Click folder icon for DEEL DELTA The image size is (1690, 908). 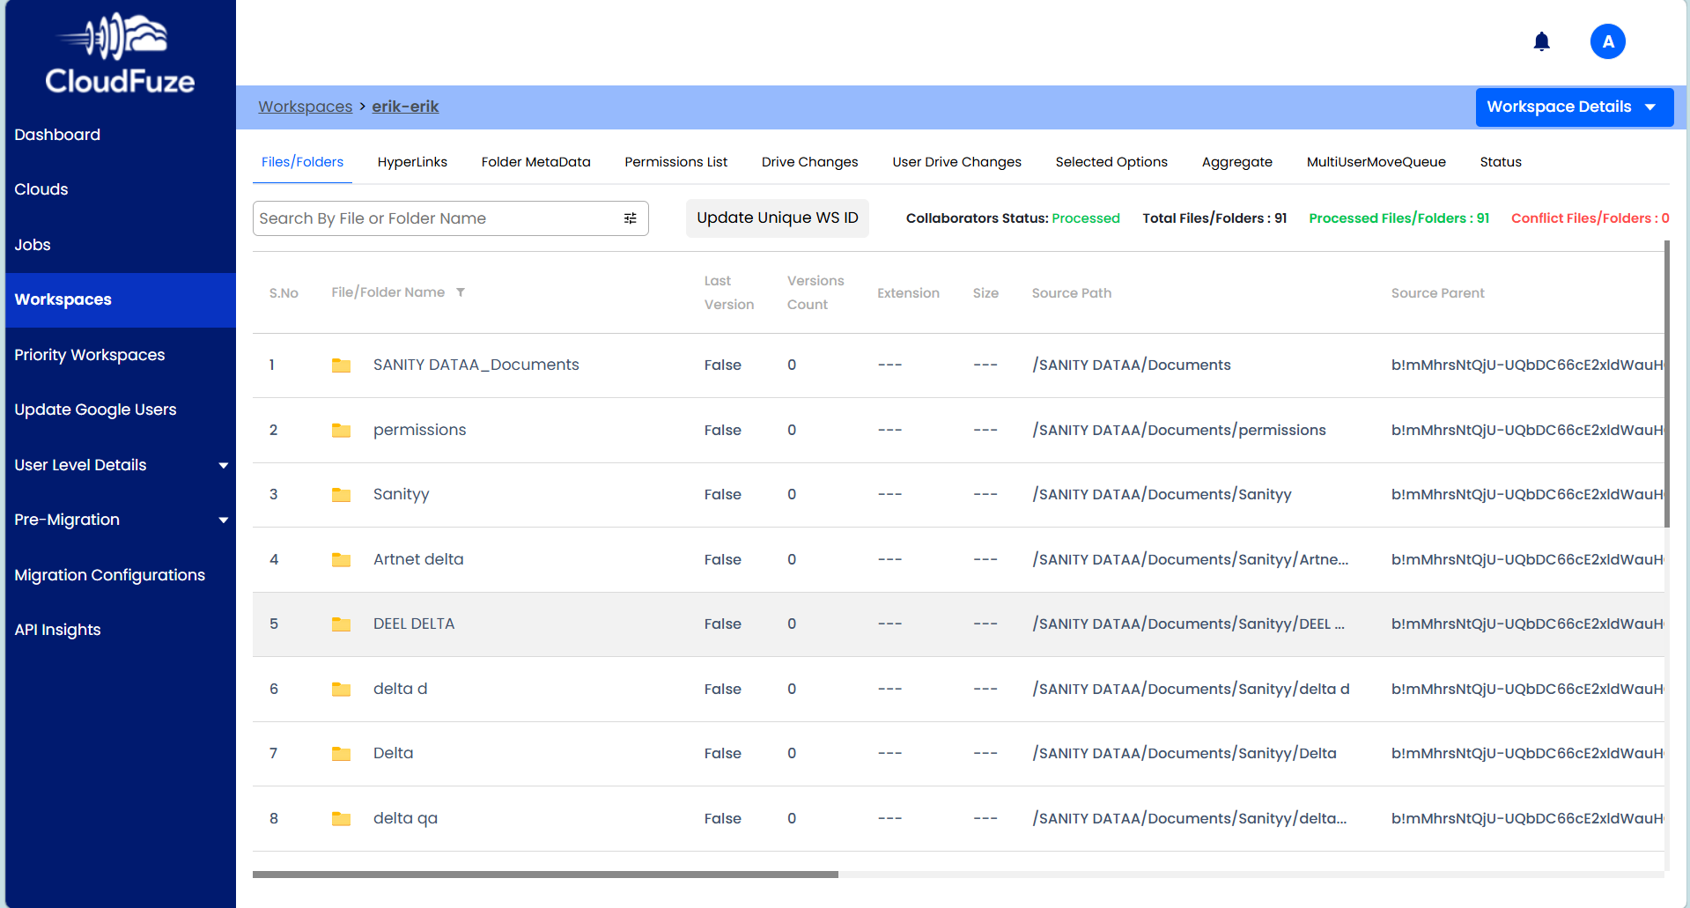pyautogui.click(x=341, y=624)
